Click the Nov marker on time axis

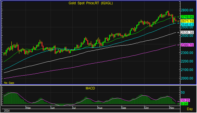click(x=172, y=108)
